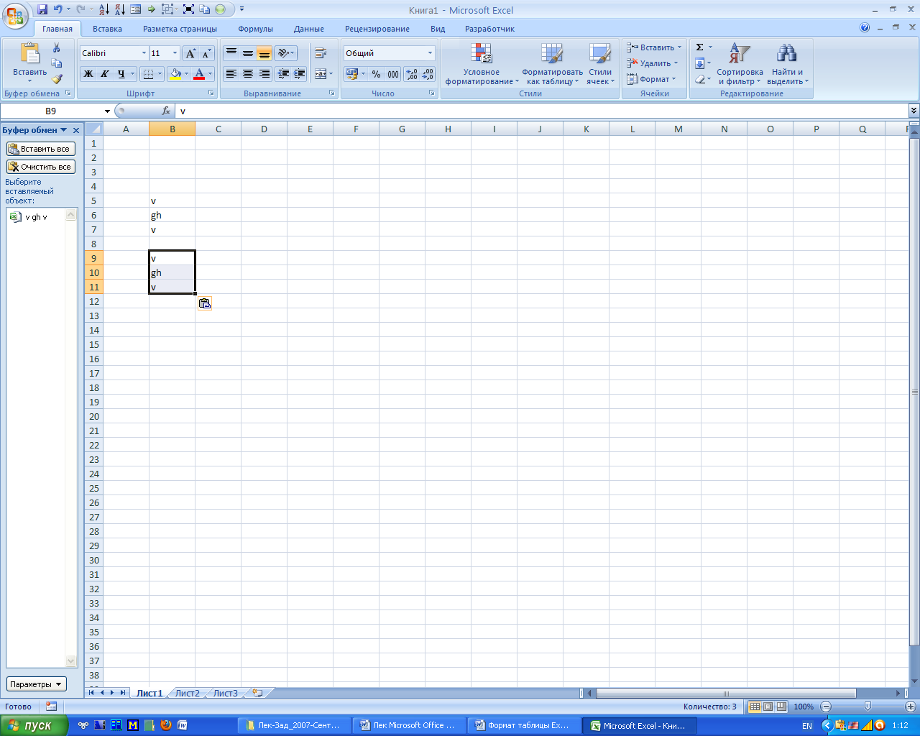Switch to Page Layout view

(768, 707)
